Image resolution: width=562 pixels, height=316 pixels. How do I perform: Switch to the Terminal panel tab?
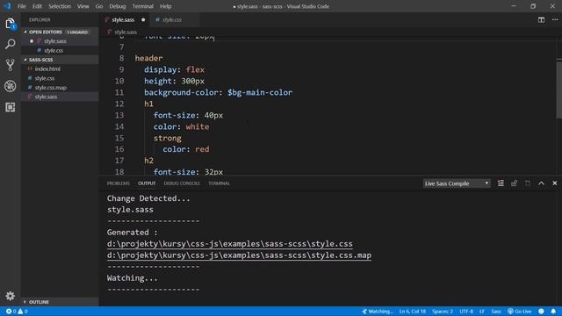click(x=219, y=183)
